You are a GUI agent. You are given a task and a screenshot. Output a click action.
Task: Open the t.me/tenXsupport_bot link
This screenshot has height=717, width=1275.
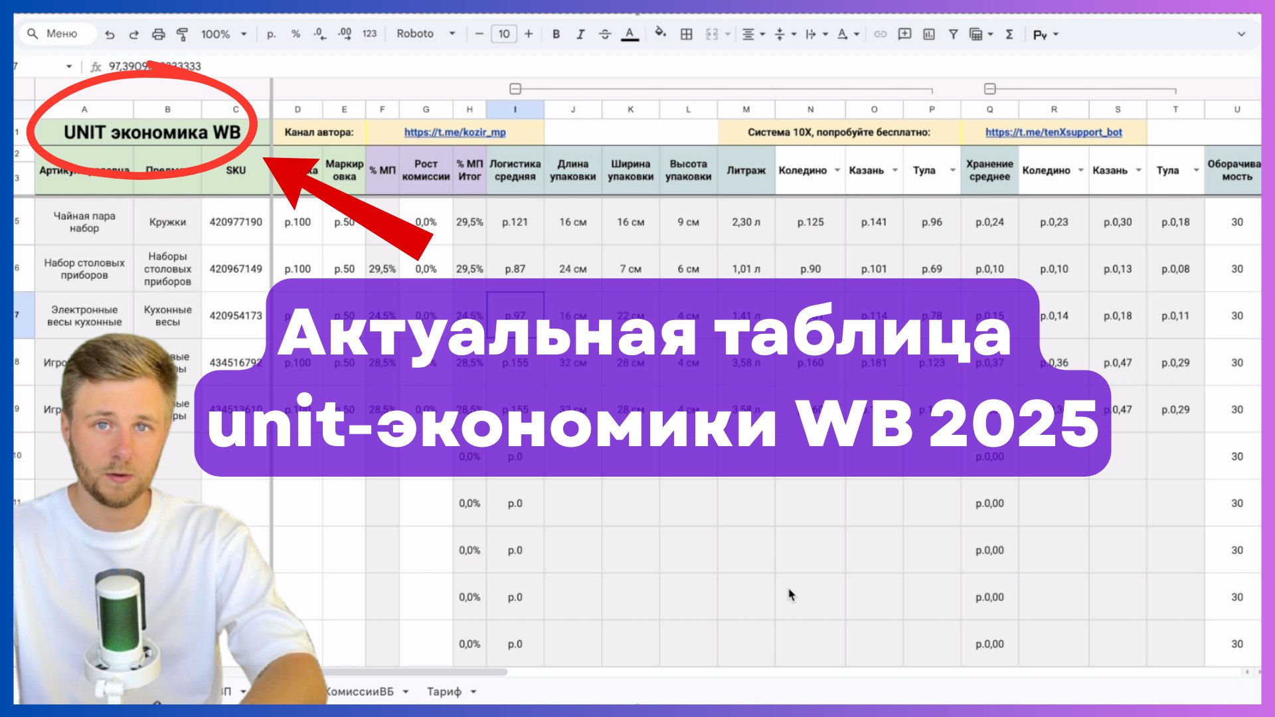(1054, 132)
